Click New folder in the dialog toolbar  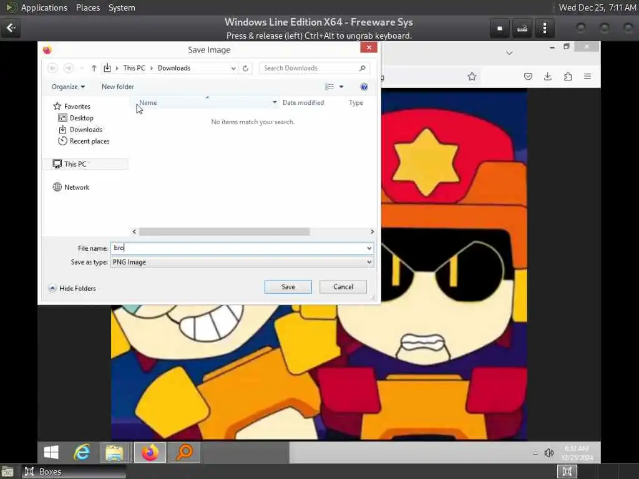coord(117,87)
